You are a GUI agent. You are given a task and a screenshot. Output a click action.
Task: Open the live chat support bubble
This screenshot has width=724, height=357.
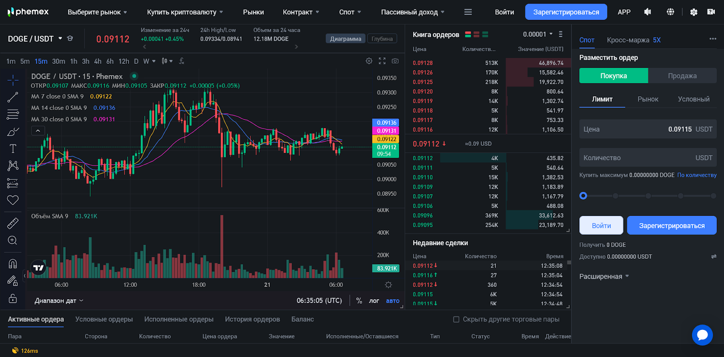pos(702,335)
